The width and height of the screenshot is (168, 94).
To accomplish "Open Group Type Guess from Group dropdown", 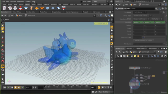I will coord(142,16).
